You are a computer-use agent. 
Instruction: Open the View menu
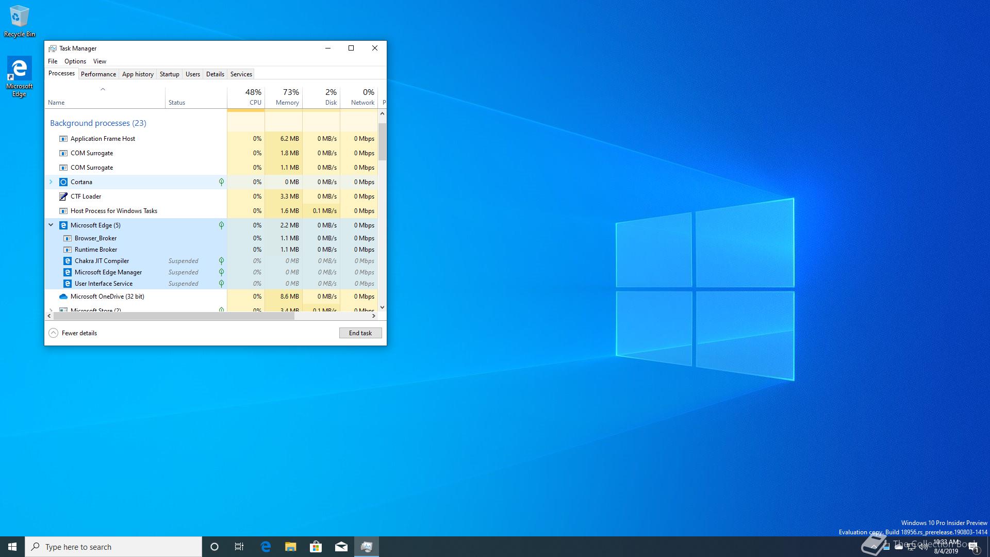[x=100, y=61]
